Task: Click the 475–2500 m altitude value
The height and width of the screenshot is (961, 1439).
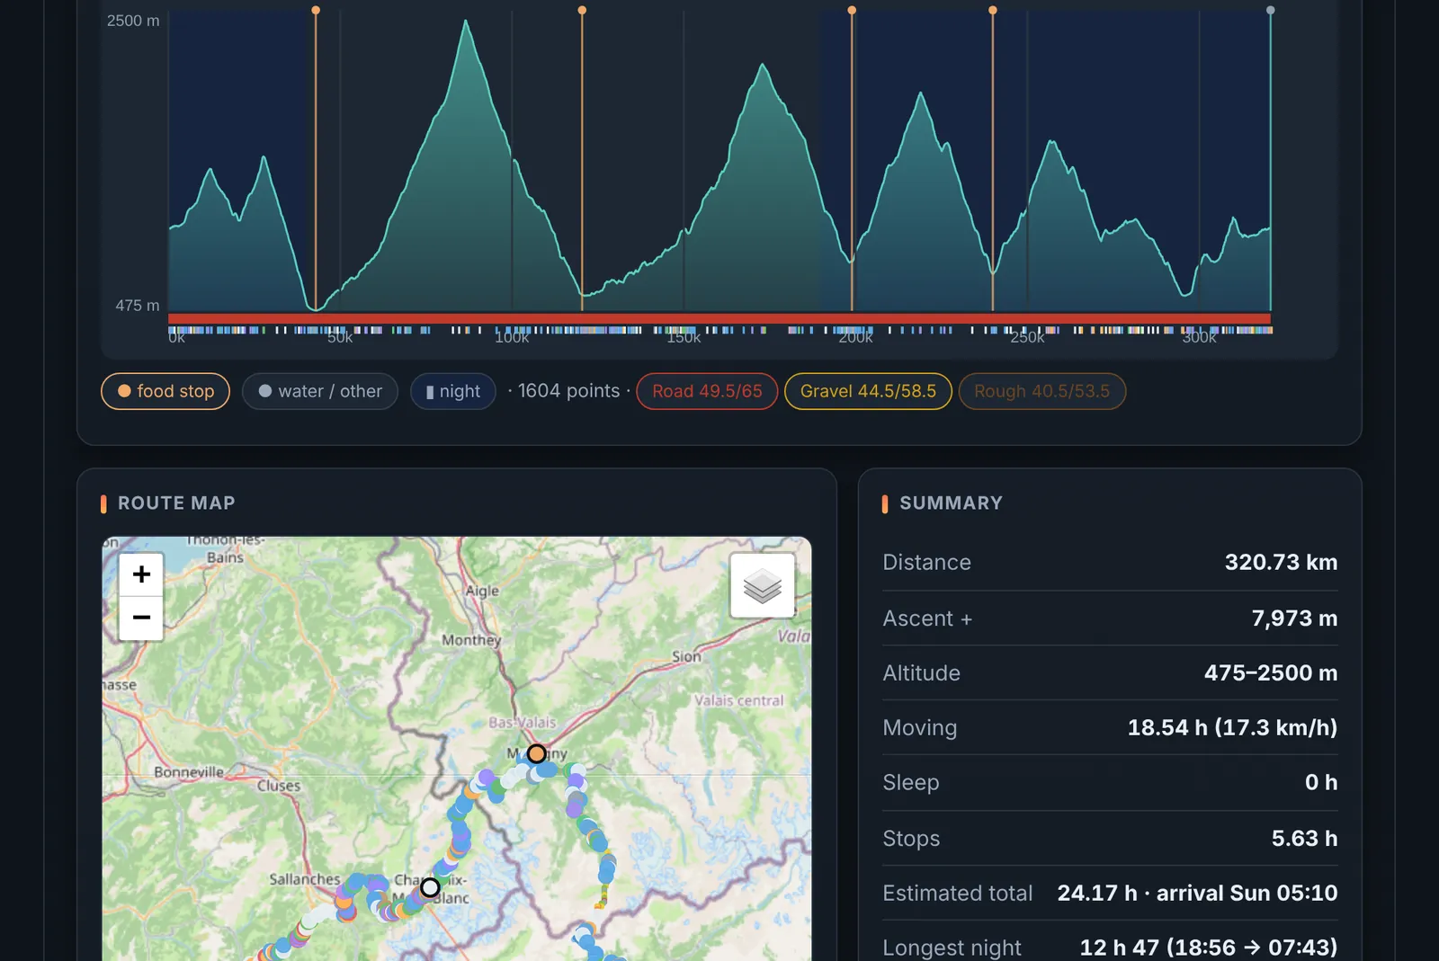Action: [1271, 673]
